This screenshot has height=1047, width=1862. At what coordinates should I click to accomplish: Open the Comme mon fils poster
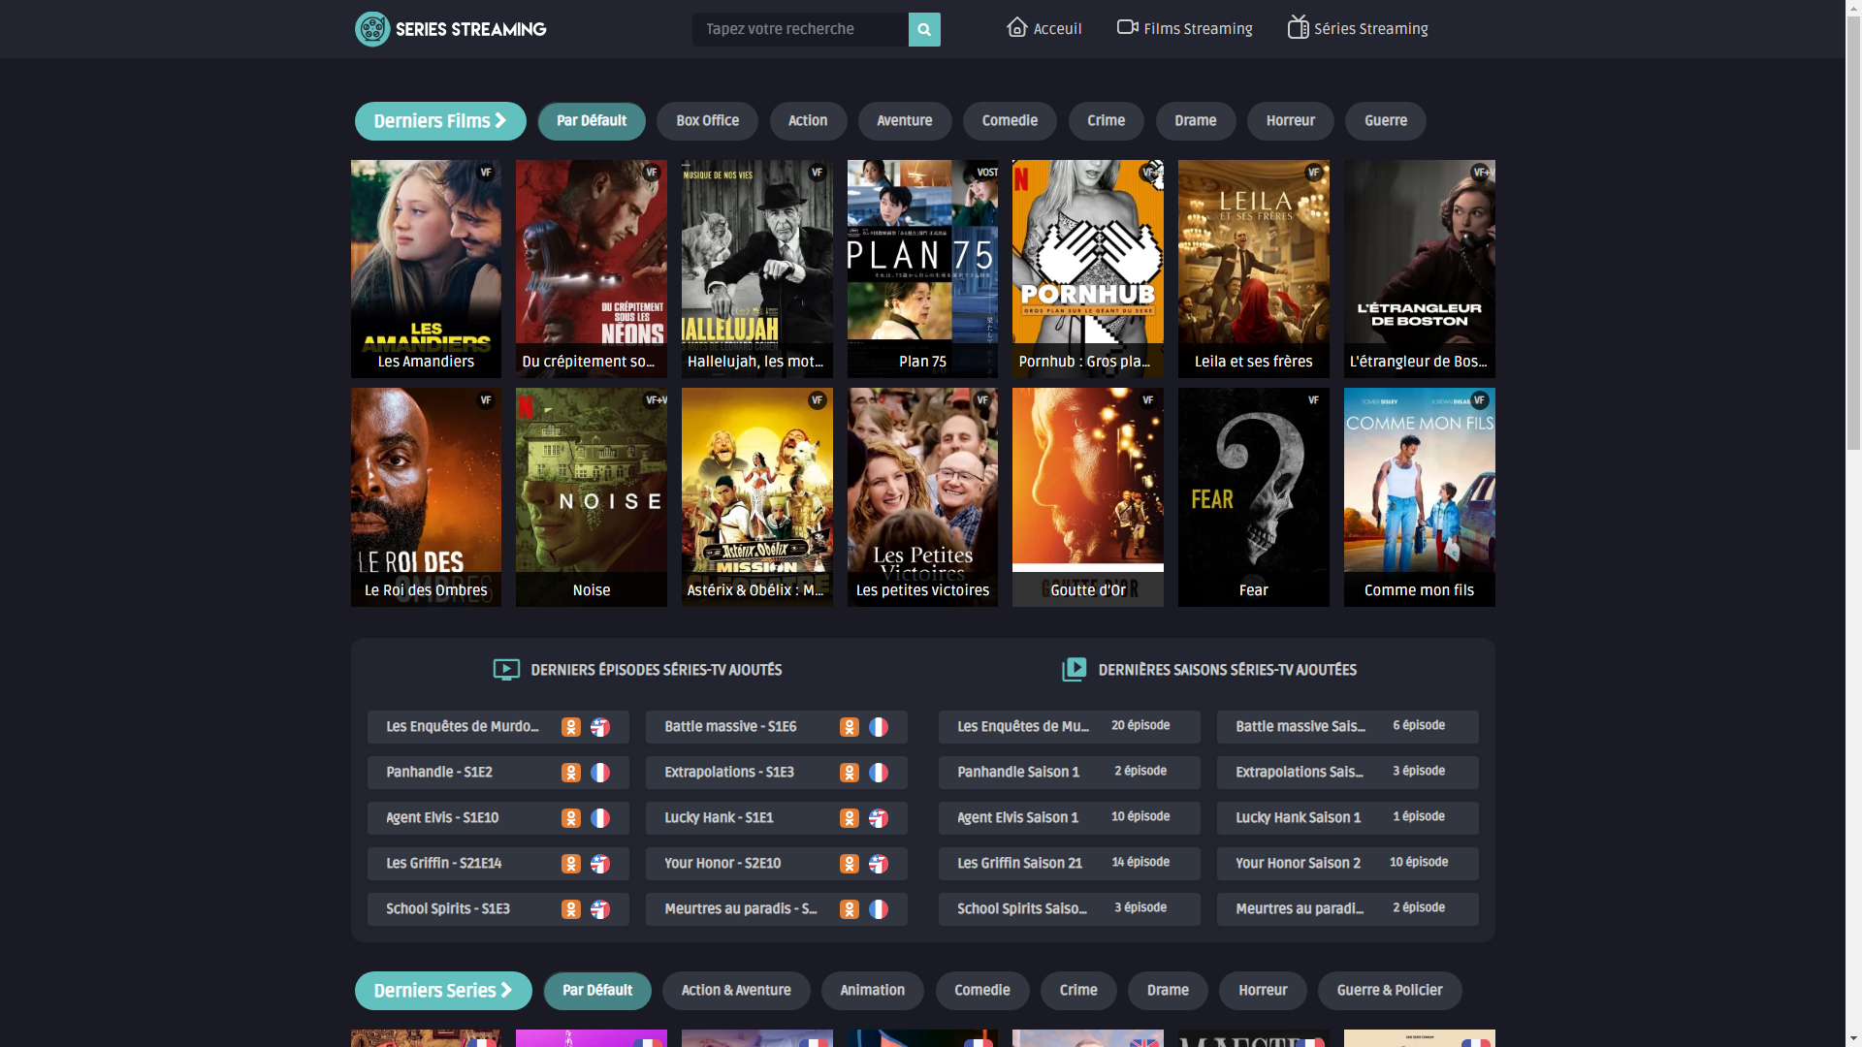(1420, 497)
